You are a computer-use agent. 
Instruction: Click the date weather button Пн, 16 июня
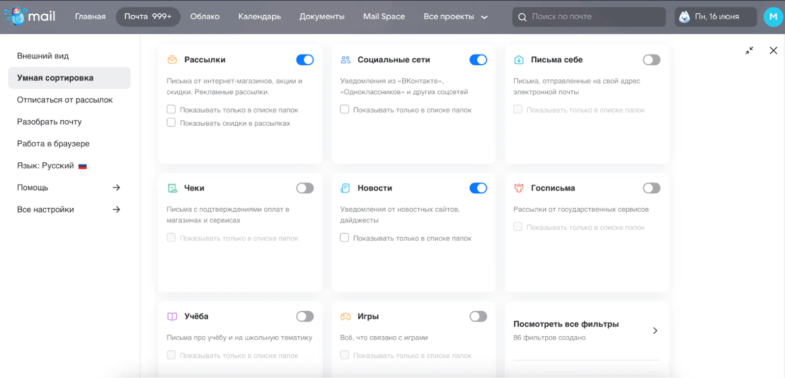tap(716, 17)
